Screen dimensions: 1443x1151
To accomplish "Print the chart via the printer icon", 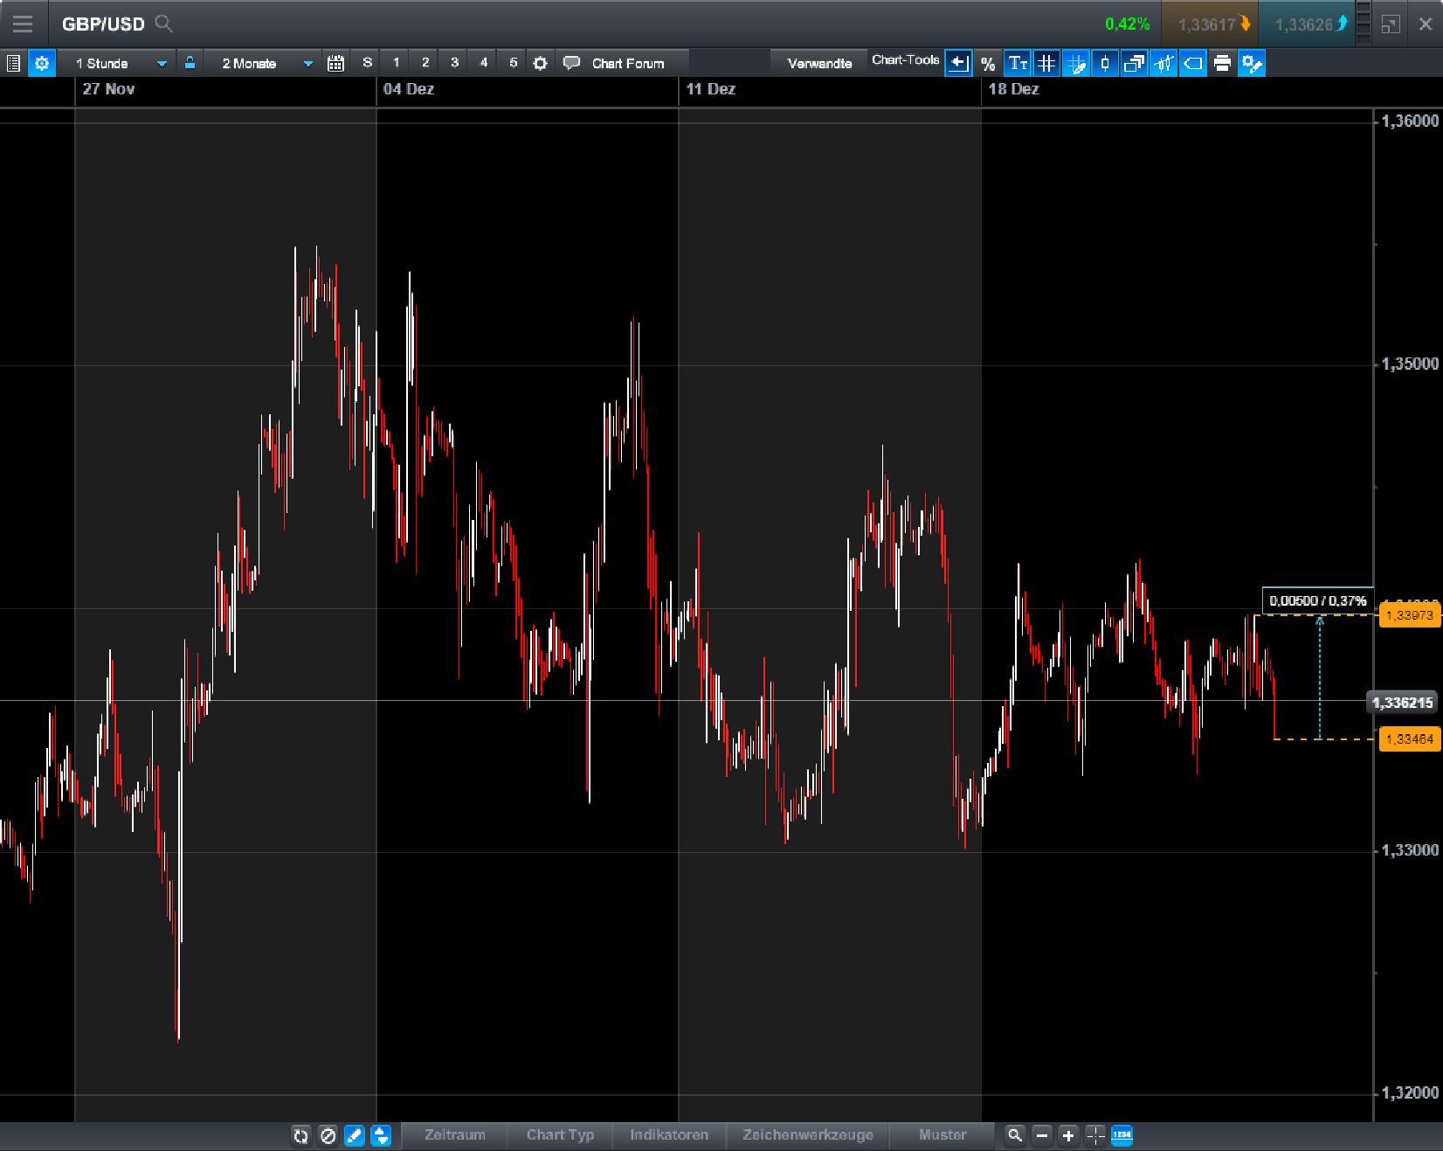I will [1222, 63].
